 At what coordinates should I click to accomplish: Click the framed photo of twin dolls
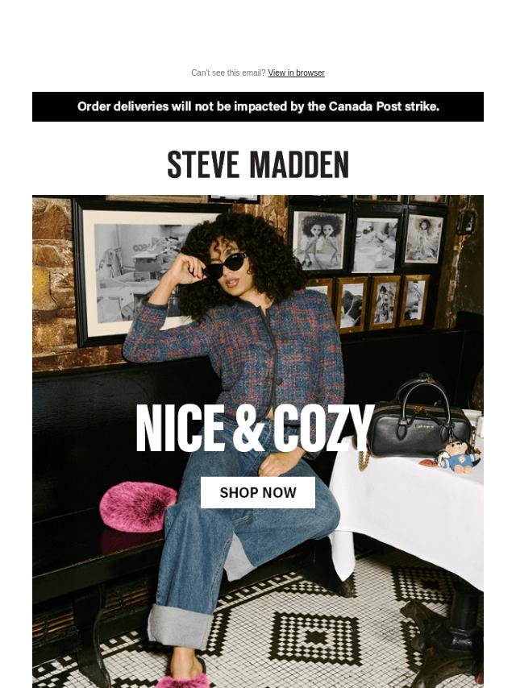point(318,240)
